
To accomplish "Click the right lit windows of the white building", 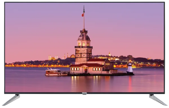I will point(97,69).
